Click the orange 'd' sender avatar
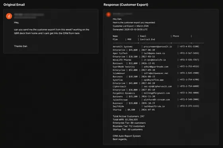The height and width of the screenshot is (148, 223). (9, 16)
